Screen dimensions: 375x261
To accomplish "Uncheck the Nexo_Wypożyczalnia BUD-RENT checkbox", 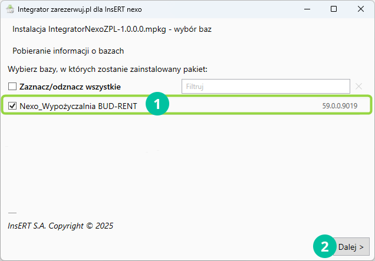I will (x=13, y=106).
